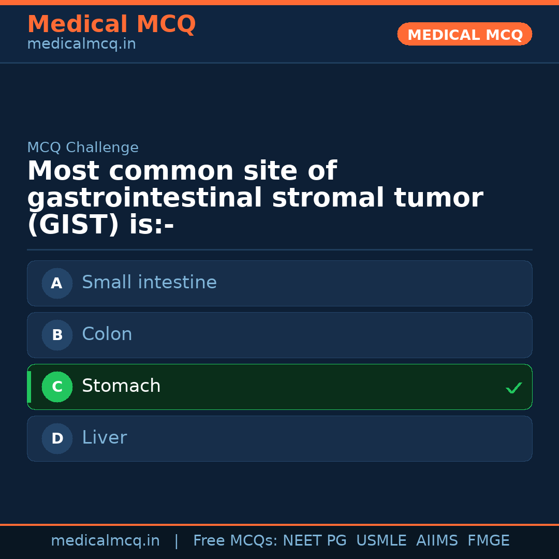Click the letter B circle icon
The image size is (559, 559).
pos(57,335)
